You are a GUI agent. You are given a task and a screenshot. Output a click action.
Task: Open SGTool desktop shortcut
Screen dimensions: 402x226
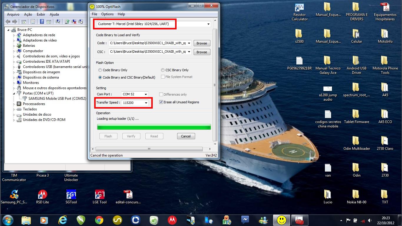(x=71, y=197)
